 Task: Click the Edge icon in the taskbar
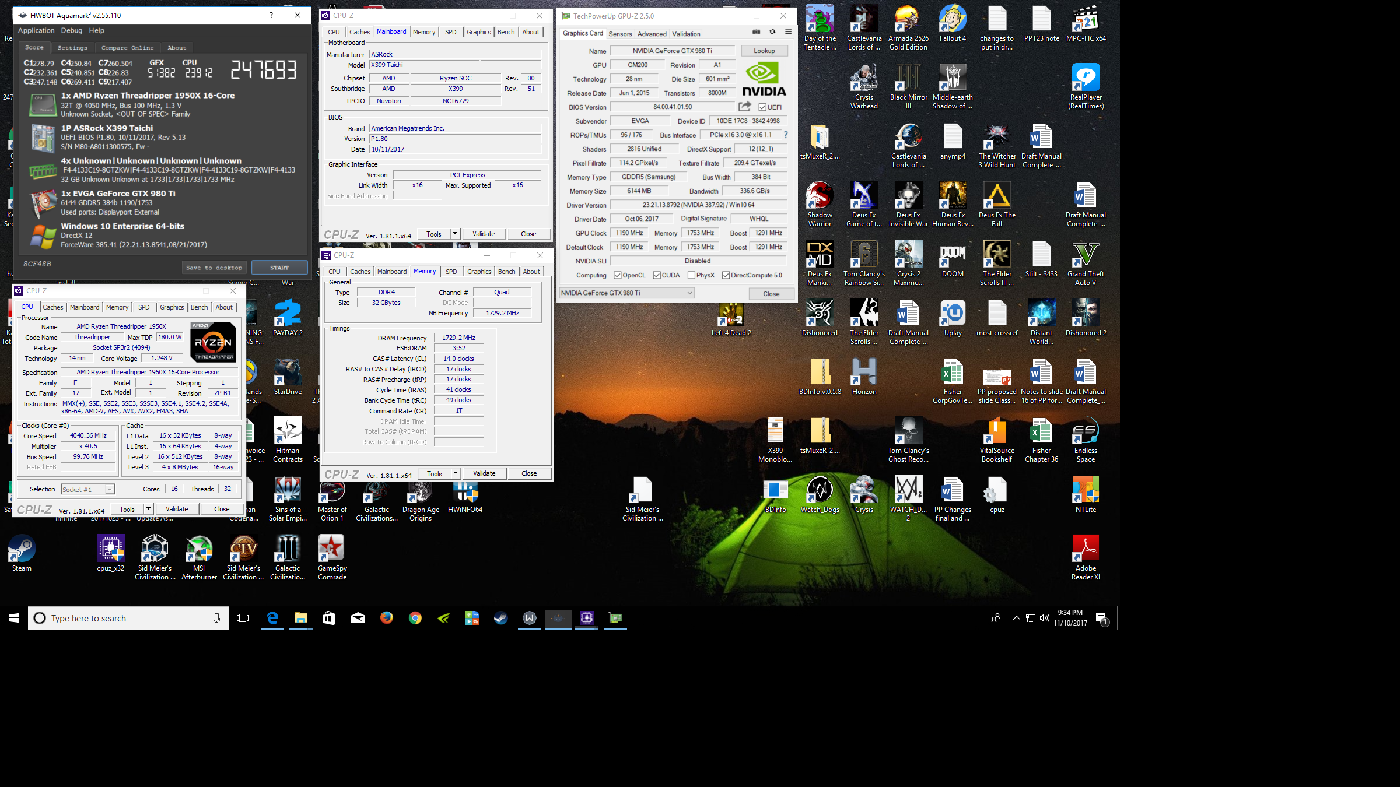click(272, 618)
